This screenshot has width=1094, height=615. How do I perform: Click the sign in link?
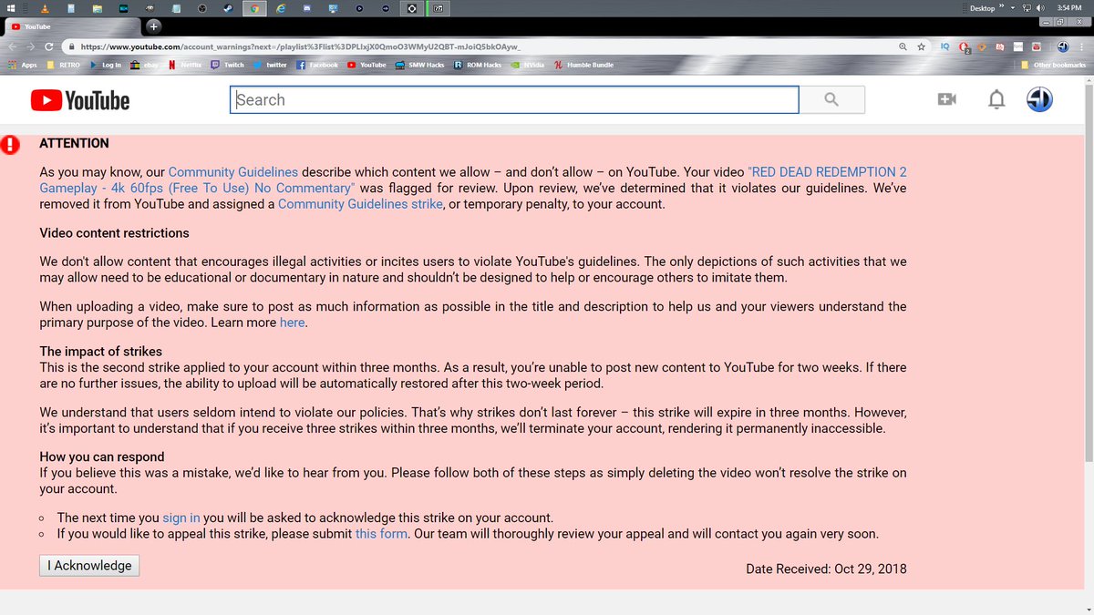tap(181, 518)
